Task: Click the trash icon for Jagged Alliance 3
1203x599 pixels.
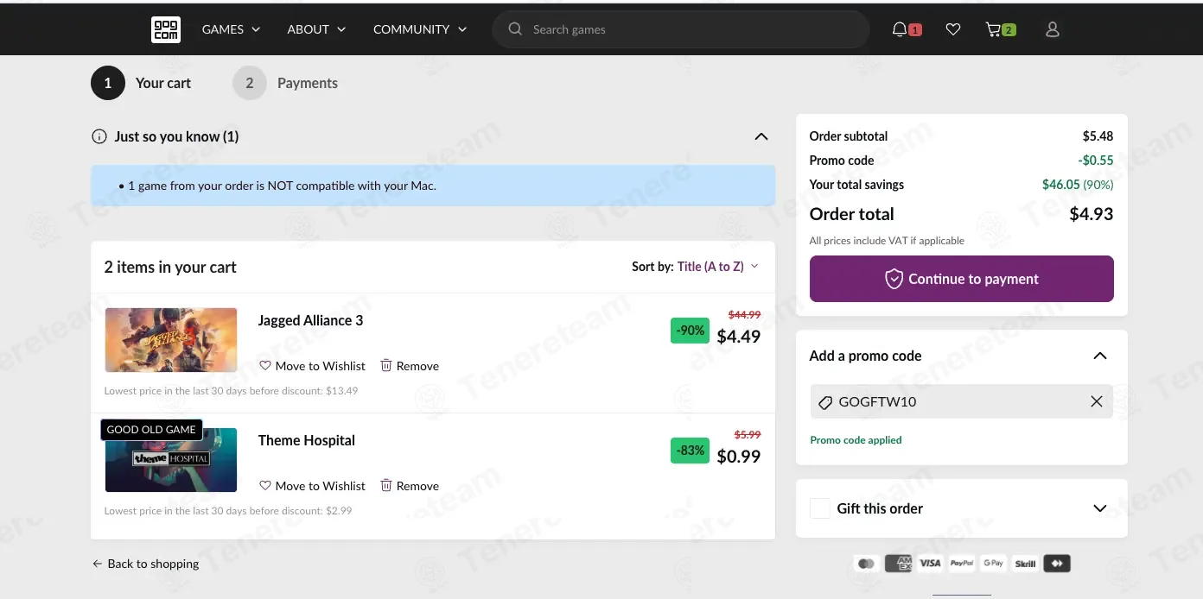Action: tap(386, 366)
